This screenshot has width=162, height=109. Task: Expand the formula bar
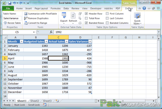(x=159, y=32)
